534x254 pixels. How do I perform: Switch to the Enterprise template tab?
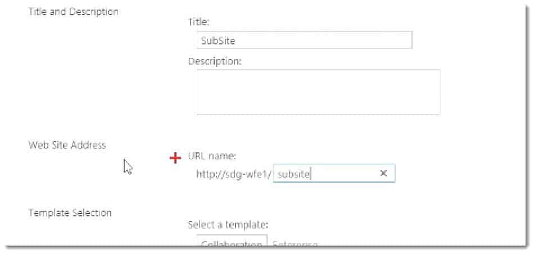tap(296, 245)
